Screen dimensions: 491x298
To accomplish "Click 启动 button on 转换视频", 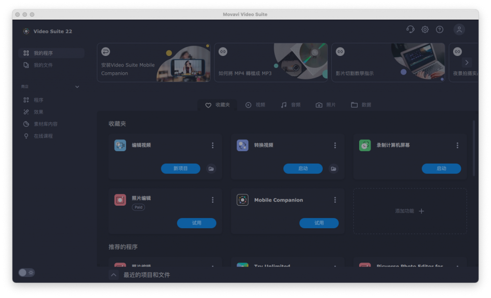I will [303, 169].
